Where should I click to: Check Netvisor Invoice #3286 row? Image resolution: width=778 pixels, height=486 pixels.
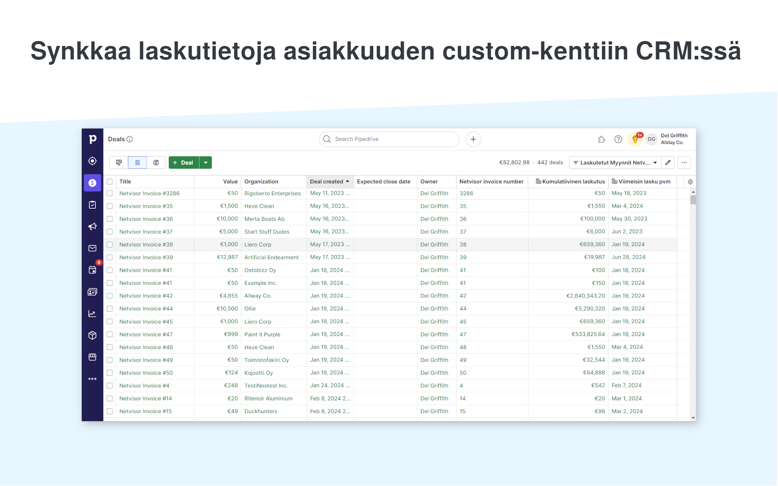click(110, 193)
